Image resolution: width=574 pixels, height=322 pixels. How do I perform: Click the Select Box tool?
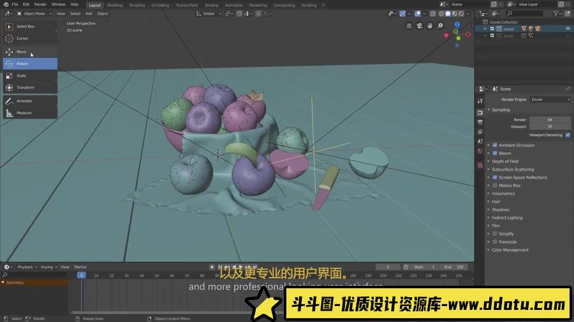point(26,27)
